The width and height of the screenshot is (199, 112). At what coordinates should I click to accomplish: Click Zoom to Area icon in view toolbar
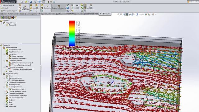(121, 15)
